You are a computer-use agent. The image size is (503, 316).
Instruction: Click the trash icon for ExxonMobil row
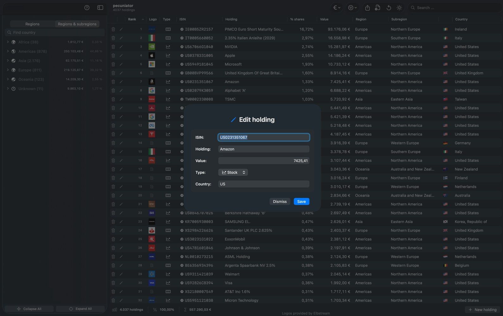click(x=113, y=239)
